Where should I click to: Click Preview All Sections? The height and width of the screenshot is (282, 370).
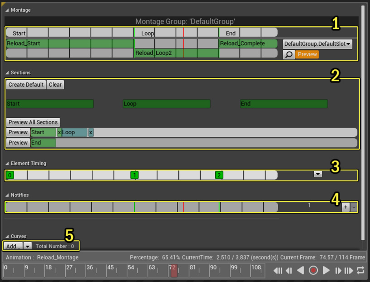(33, 122)
